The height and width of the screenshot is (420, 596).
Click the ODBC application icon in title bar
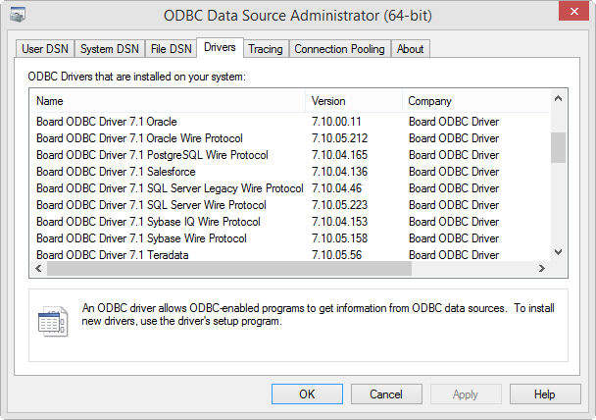pyautogui.click(x=18, y=15)
